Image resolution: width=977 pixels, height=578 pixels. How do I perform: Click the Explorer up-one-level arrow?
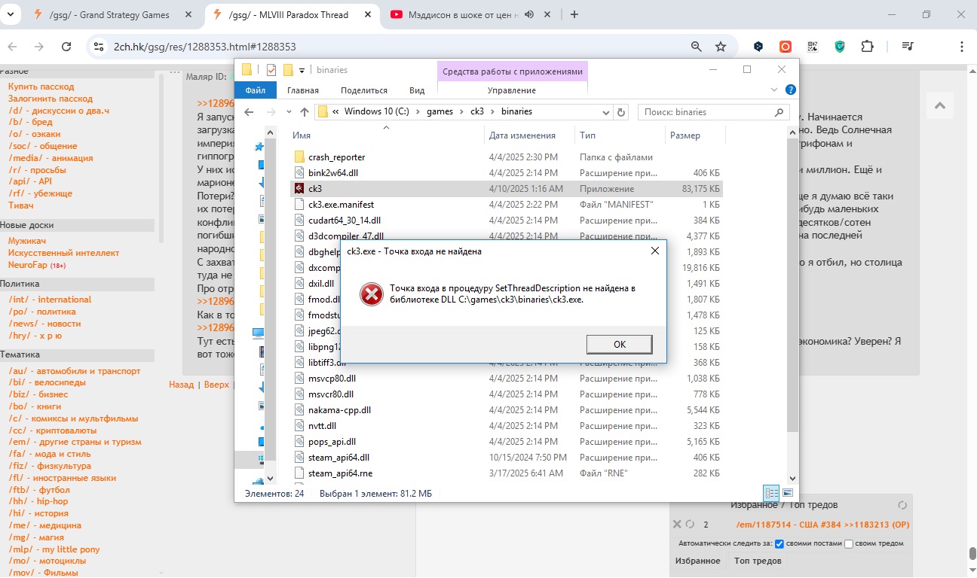(x=305, y=112)
